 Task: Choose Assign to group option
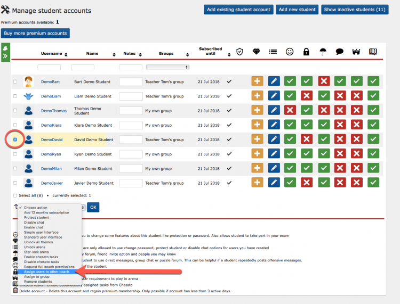click(36, 277)
